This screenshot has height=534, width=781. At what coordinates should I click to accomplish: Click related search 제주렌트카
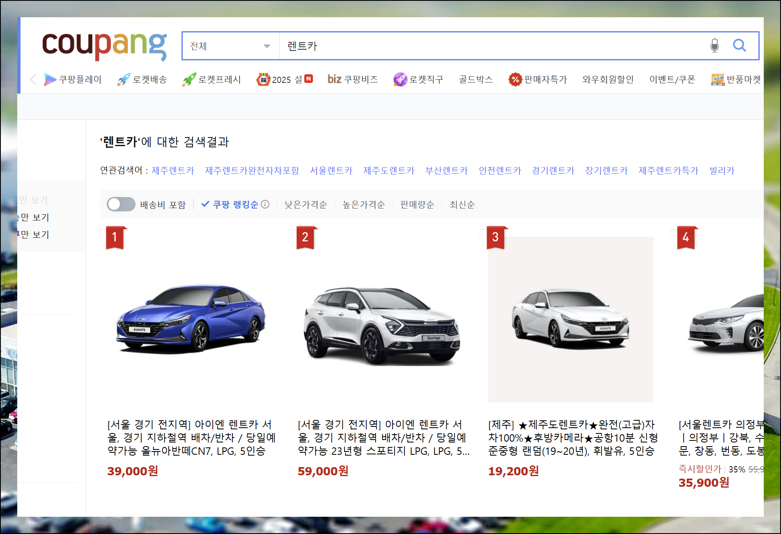pos(173,170)
